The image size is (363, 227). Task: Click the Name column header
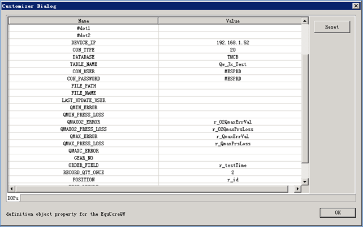[83, 21]
